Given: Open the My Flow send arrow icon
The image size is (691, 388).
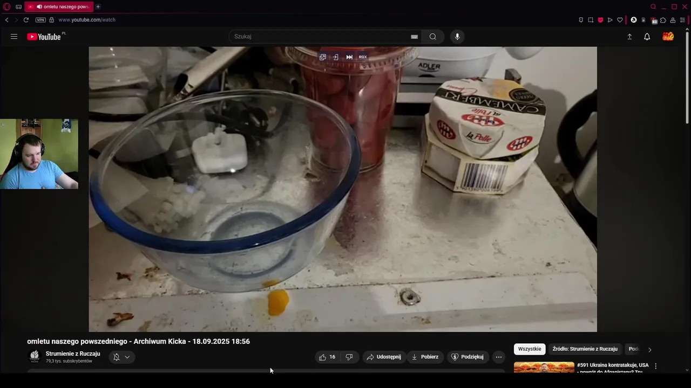Looking at the screenshot, I should click(x=610, y=20).
